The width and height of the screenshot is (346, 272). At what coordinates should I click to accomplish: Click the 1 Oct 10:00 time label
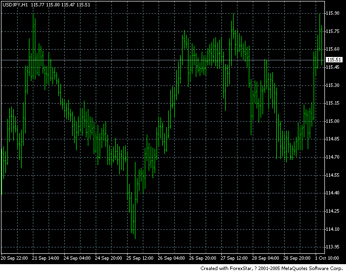[327, 258]
